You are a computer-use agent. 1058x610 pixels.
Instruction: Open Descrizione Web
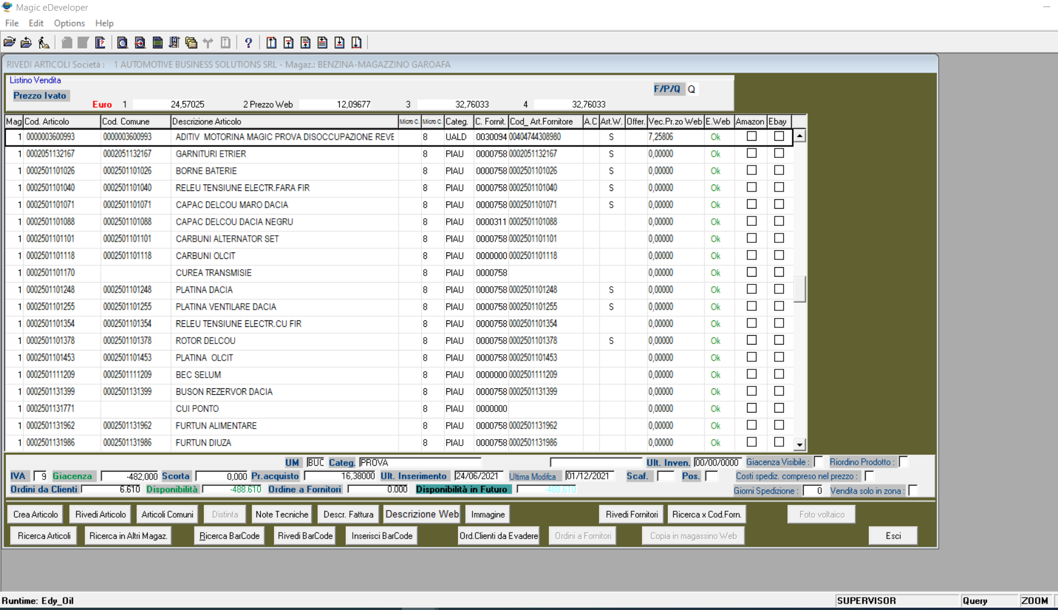point(422,514)
